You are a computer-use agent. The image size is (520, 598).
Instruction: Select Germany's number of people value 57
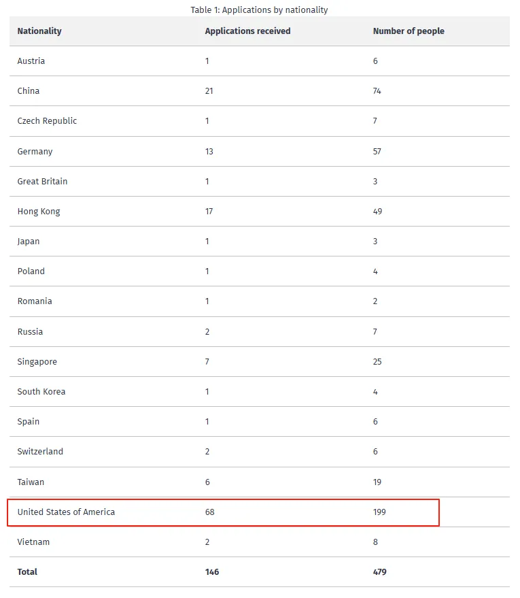click(377, 152)
